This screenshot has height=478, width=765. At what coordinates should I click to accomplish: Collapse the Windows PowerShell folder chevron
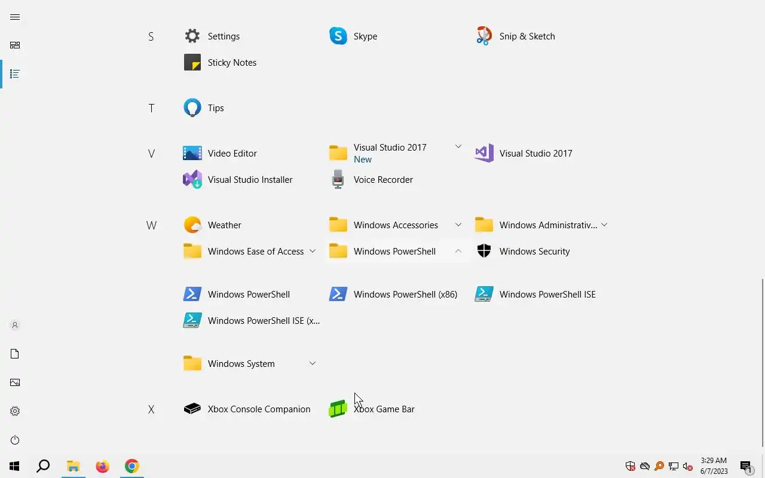[x=458, y=251]
